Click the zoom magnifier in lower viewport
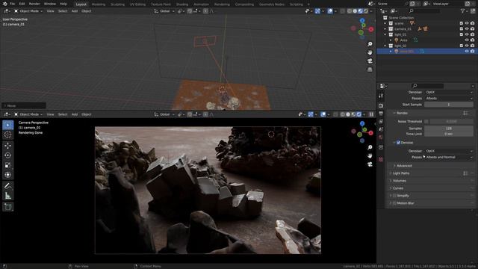478x269 pixels. tap(370, 148)
